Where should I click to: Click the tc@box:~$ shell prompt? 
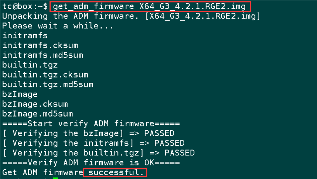pyautogui.click(x=25, y=6)
